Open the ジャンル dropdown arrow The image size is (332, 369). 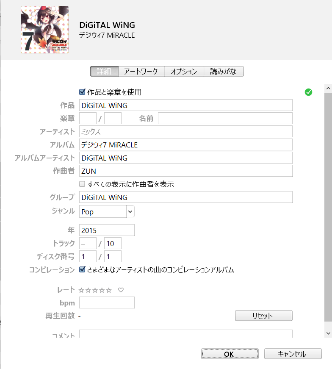(130, 211)
